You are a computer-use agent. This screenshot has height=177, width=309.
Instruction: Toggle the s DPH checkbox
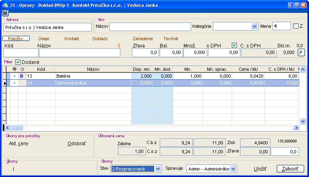235,45
